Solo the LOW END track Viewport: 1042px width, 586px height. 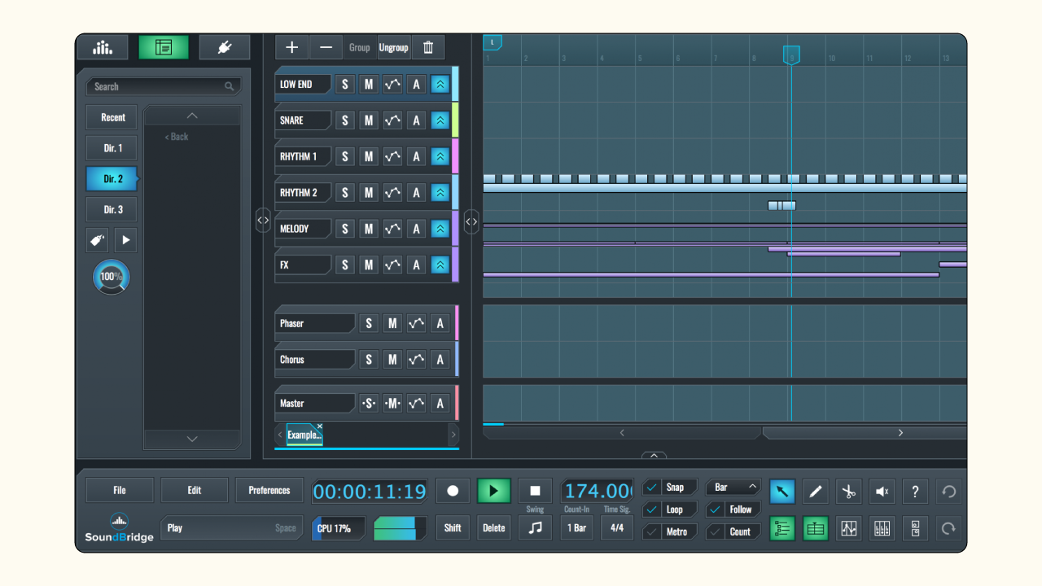click(x=345, y=84)
